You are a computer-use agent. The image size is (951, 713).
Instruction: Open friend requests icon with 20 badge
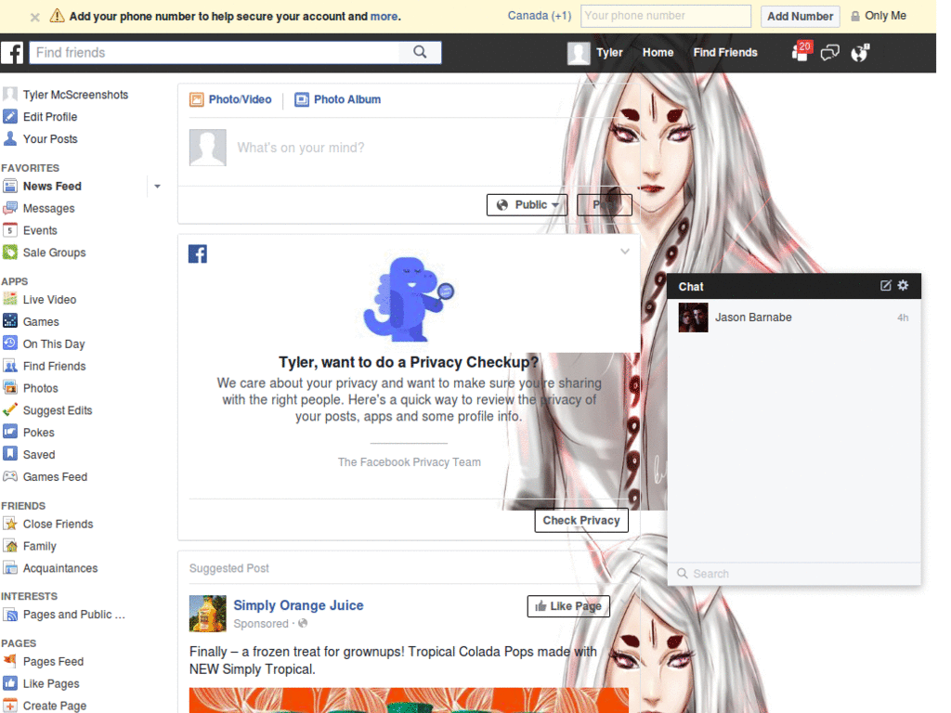click(801, 52)
